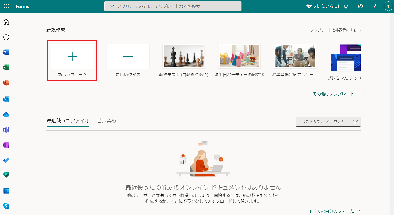The image size is (394, 215).
Task: Open the Microsoft 365 app launcher
Action: (x=6, y=6)
